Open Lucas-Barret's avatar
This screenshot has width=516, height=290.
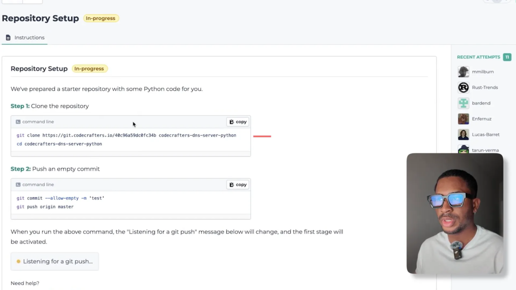(463, 134)
